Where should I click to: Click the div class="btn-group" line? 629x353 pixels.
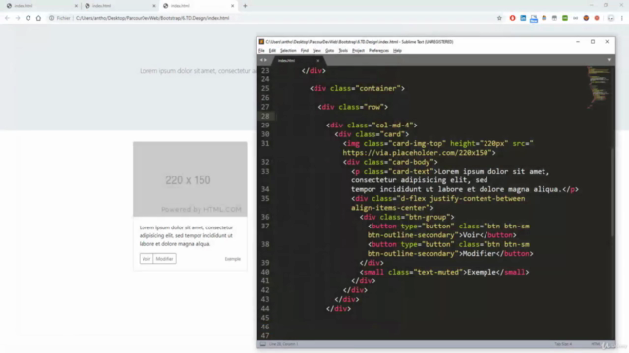[x=407, y=217]
